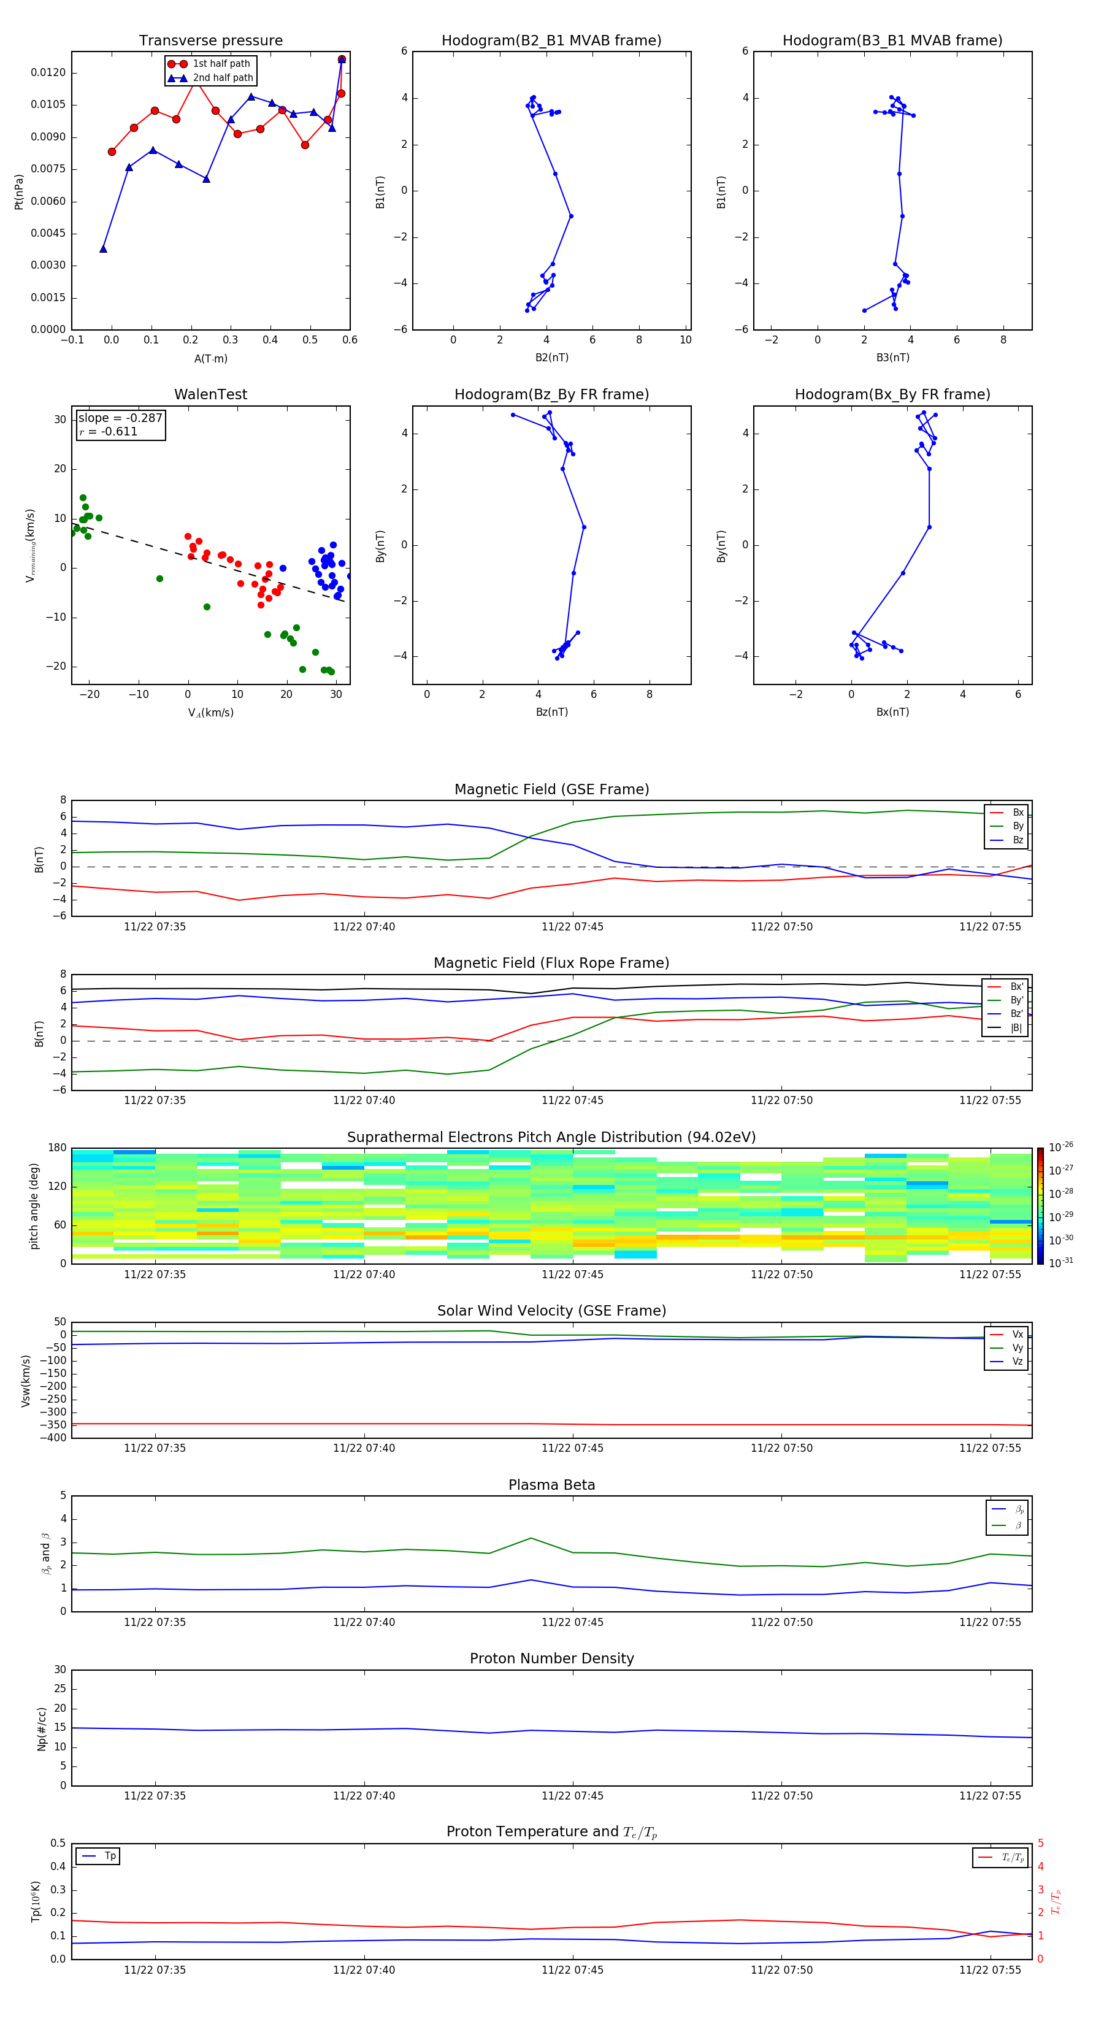The height and width of the screenshot is (2024, 1104).
Task: Click the "Np(#/cc)" axis label
Action: point(42,1728)
